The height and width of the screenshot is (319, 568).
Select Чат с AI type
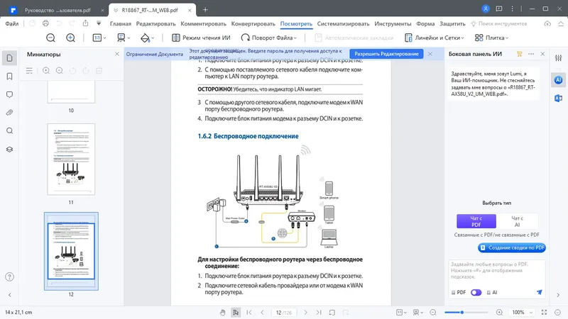click(x=517, y=221)
